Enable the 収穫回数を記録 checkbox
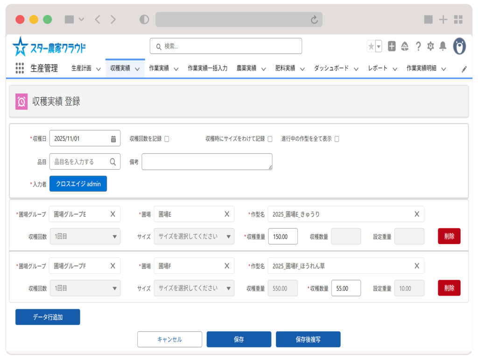The image size is (478, 359). 167,139
